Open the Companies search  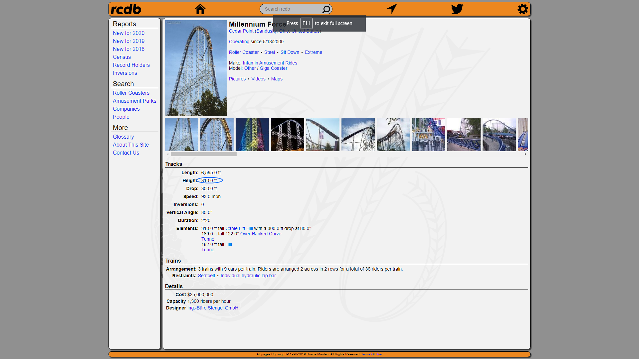pos(126,109)
